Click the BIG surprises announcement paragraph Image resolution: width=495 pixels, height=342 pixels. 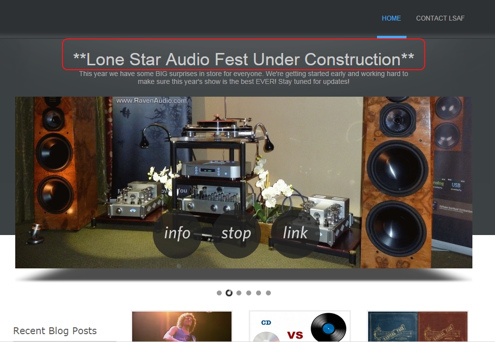tap(243, 78)
